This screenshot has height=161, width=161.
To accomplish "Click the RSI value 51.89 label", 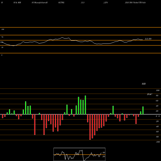I will click(x=148, y=39).
